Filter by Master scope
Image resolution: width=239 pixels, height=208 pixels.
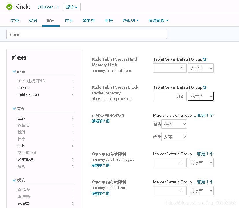pyautogui.click(x=24, y=88)
